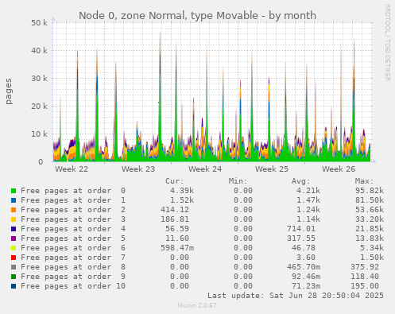
Task: Click the order 0 current value 4.39k
Action: pos(182,191)
